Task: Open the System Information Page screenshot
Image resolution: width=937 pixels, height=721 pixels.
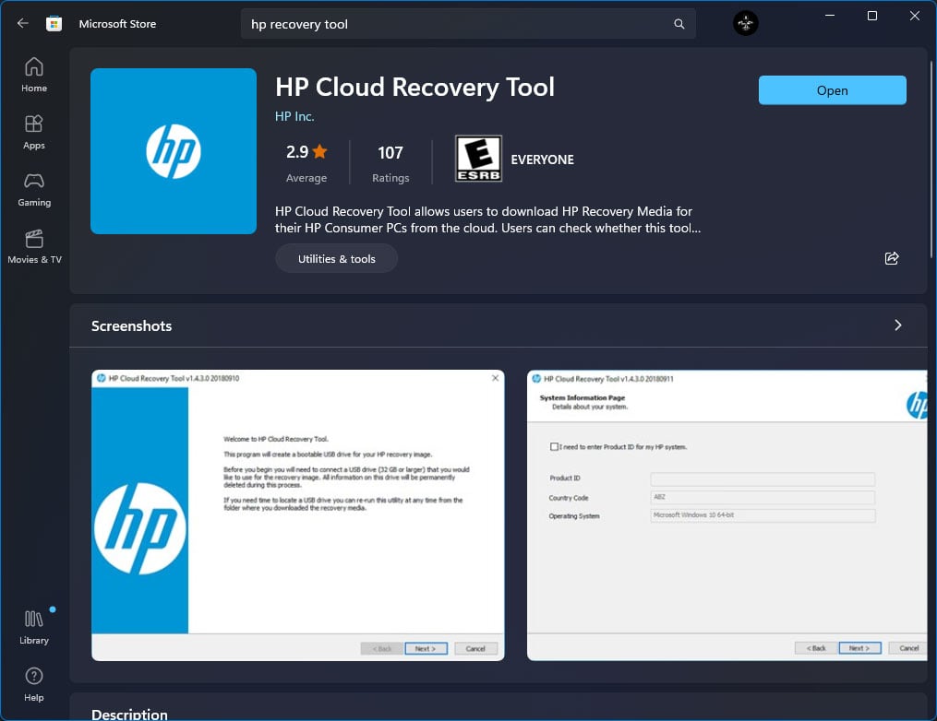Action: point(727,515)
